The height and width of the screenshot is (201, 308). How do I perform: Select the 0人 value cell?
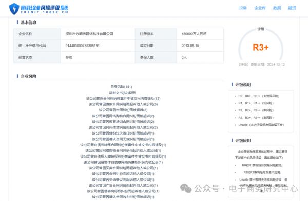pos(200,57)
